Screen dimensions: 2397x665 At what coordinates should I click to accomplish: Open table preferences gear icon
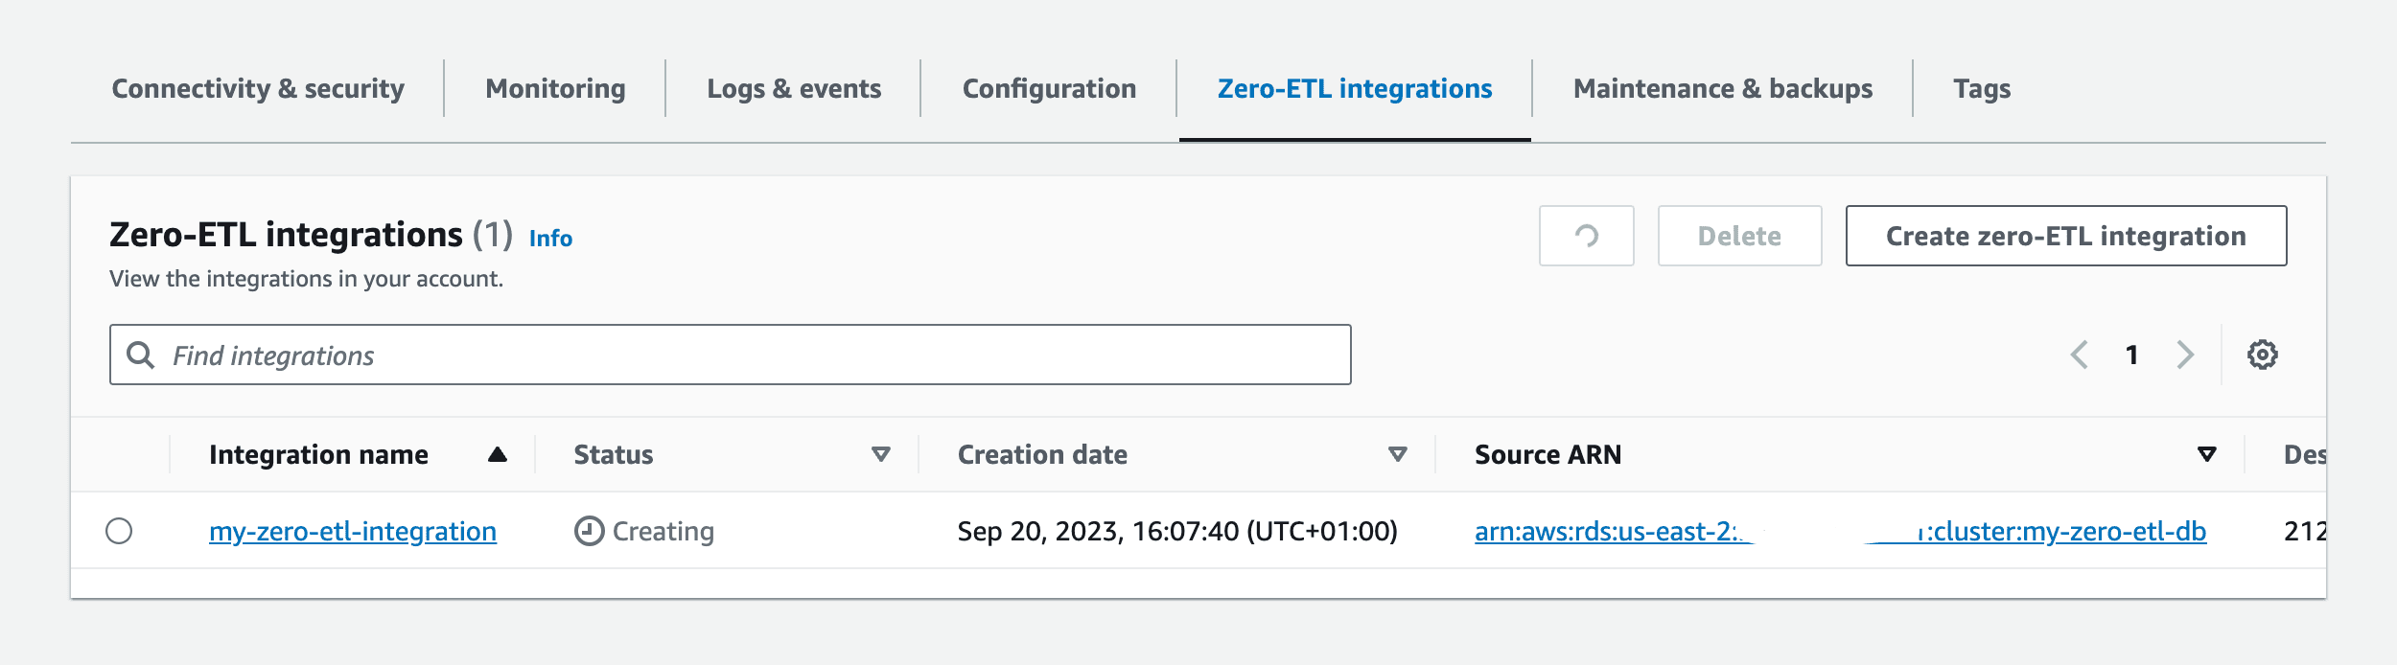click(2262, 355)
